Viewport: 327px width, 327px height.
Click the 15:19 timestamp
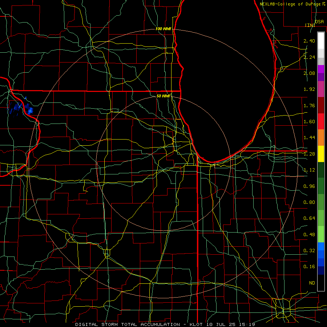pyautogui.click(x=247, y=324)
